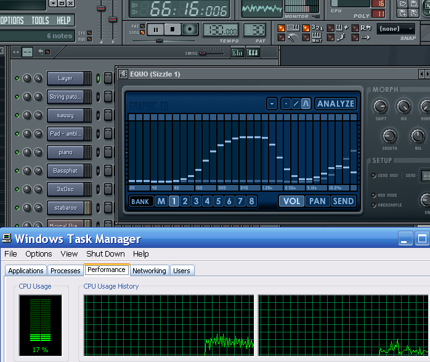Select EQUO bank 1

pos(174,202)
